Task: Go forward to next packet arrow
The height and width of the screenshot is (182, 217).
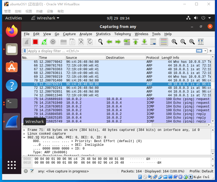Action: pyautogui.click(x=118, y=42)
